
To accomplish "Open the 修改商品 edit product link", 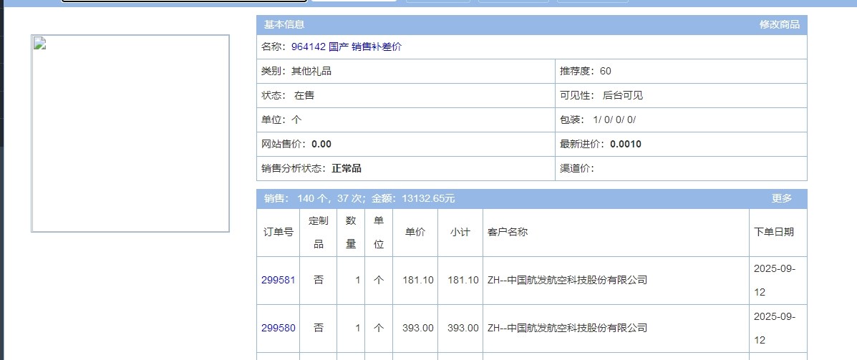I will (779, 25).
